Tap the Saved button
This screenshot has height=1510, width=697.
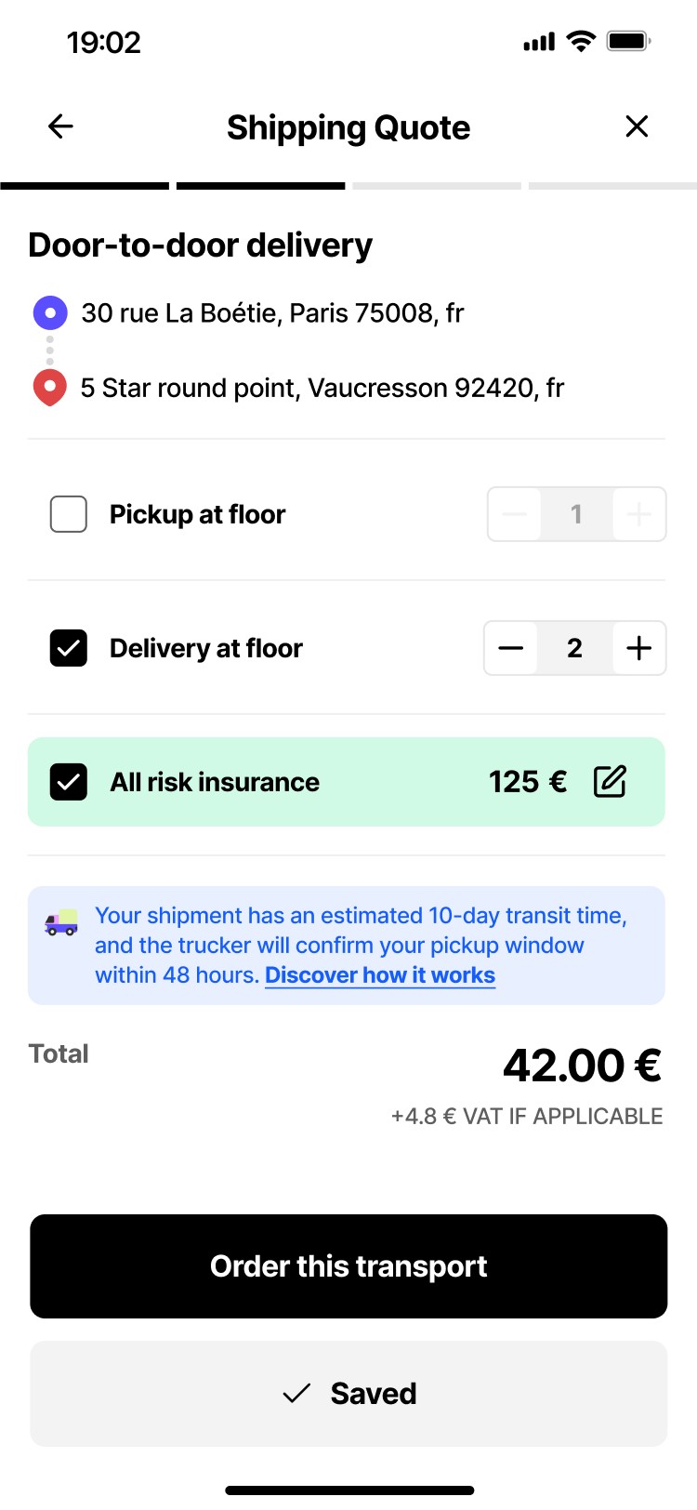tap(348, 1394)
